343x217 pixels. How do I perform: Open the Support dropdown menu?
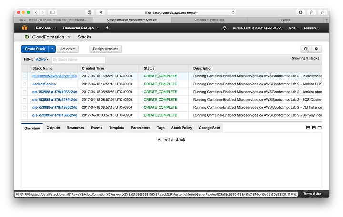pyautogui.click(x=311, y=28)
